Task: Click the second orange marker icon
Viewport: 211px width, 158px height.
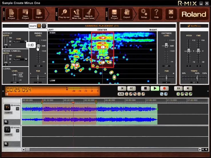Action: click(131, 94)
